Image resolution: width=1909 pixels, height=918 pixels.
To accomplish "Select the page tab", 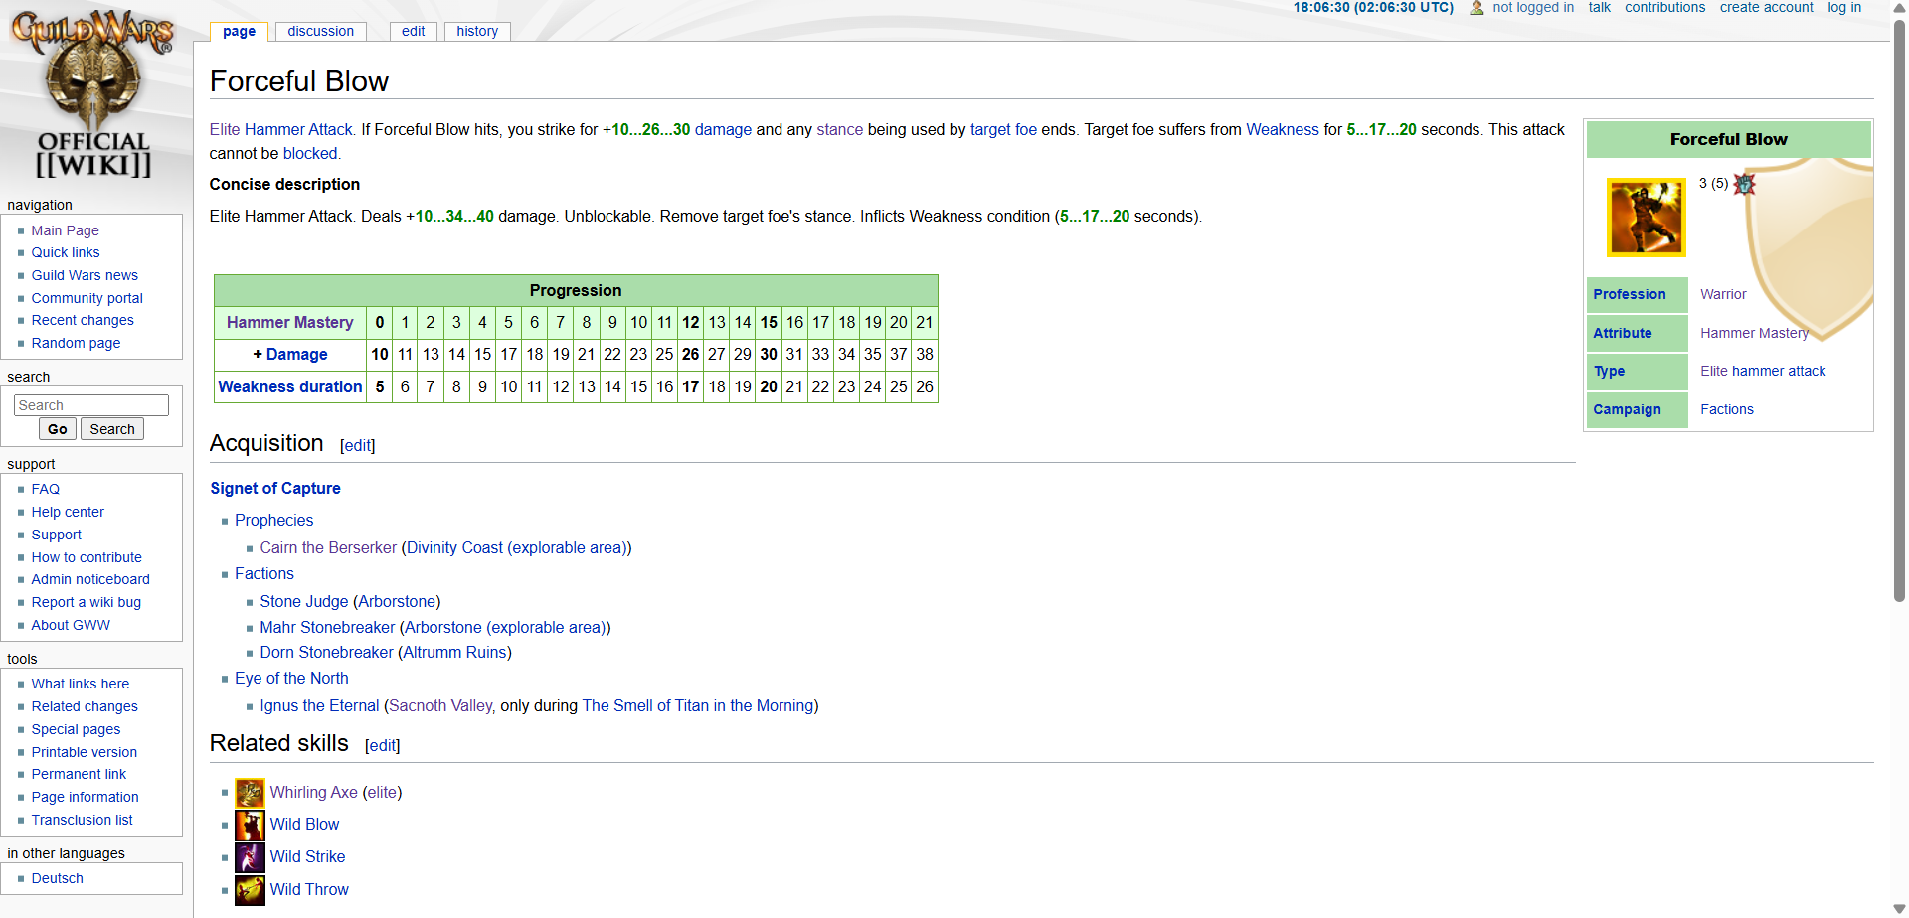I will tap(239, 31).
